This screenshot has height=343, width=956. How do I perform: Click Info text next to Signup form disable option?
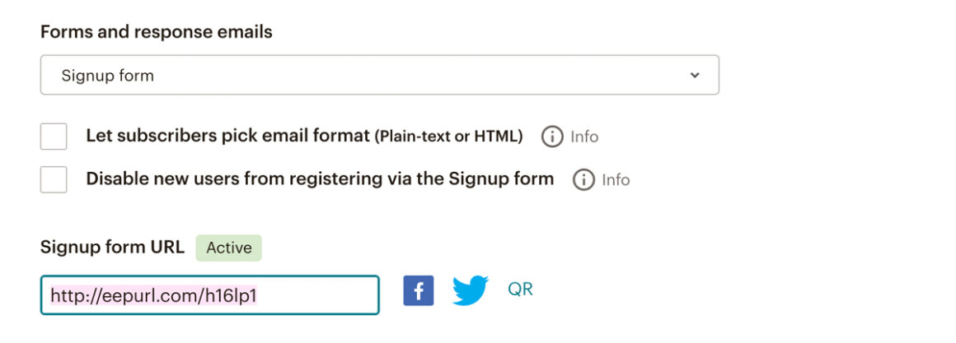point(616,180)
